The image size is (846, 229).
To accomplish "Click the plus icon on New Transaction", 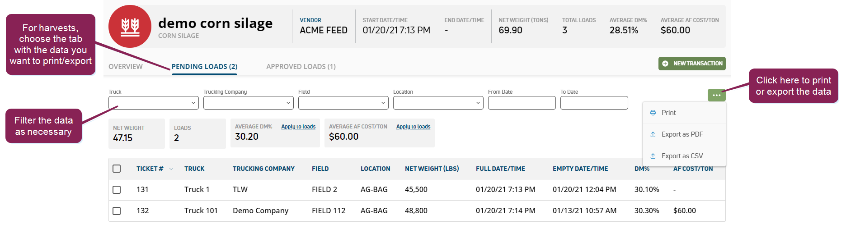I will coord(665,64).
